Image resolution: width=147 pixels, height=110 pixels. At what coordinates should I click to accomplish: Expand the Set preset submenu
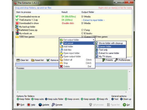[77, 43]
